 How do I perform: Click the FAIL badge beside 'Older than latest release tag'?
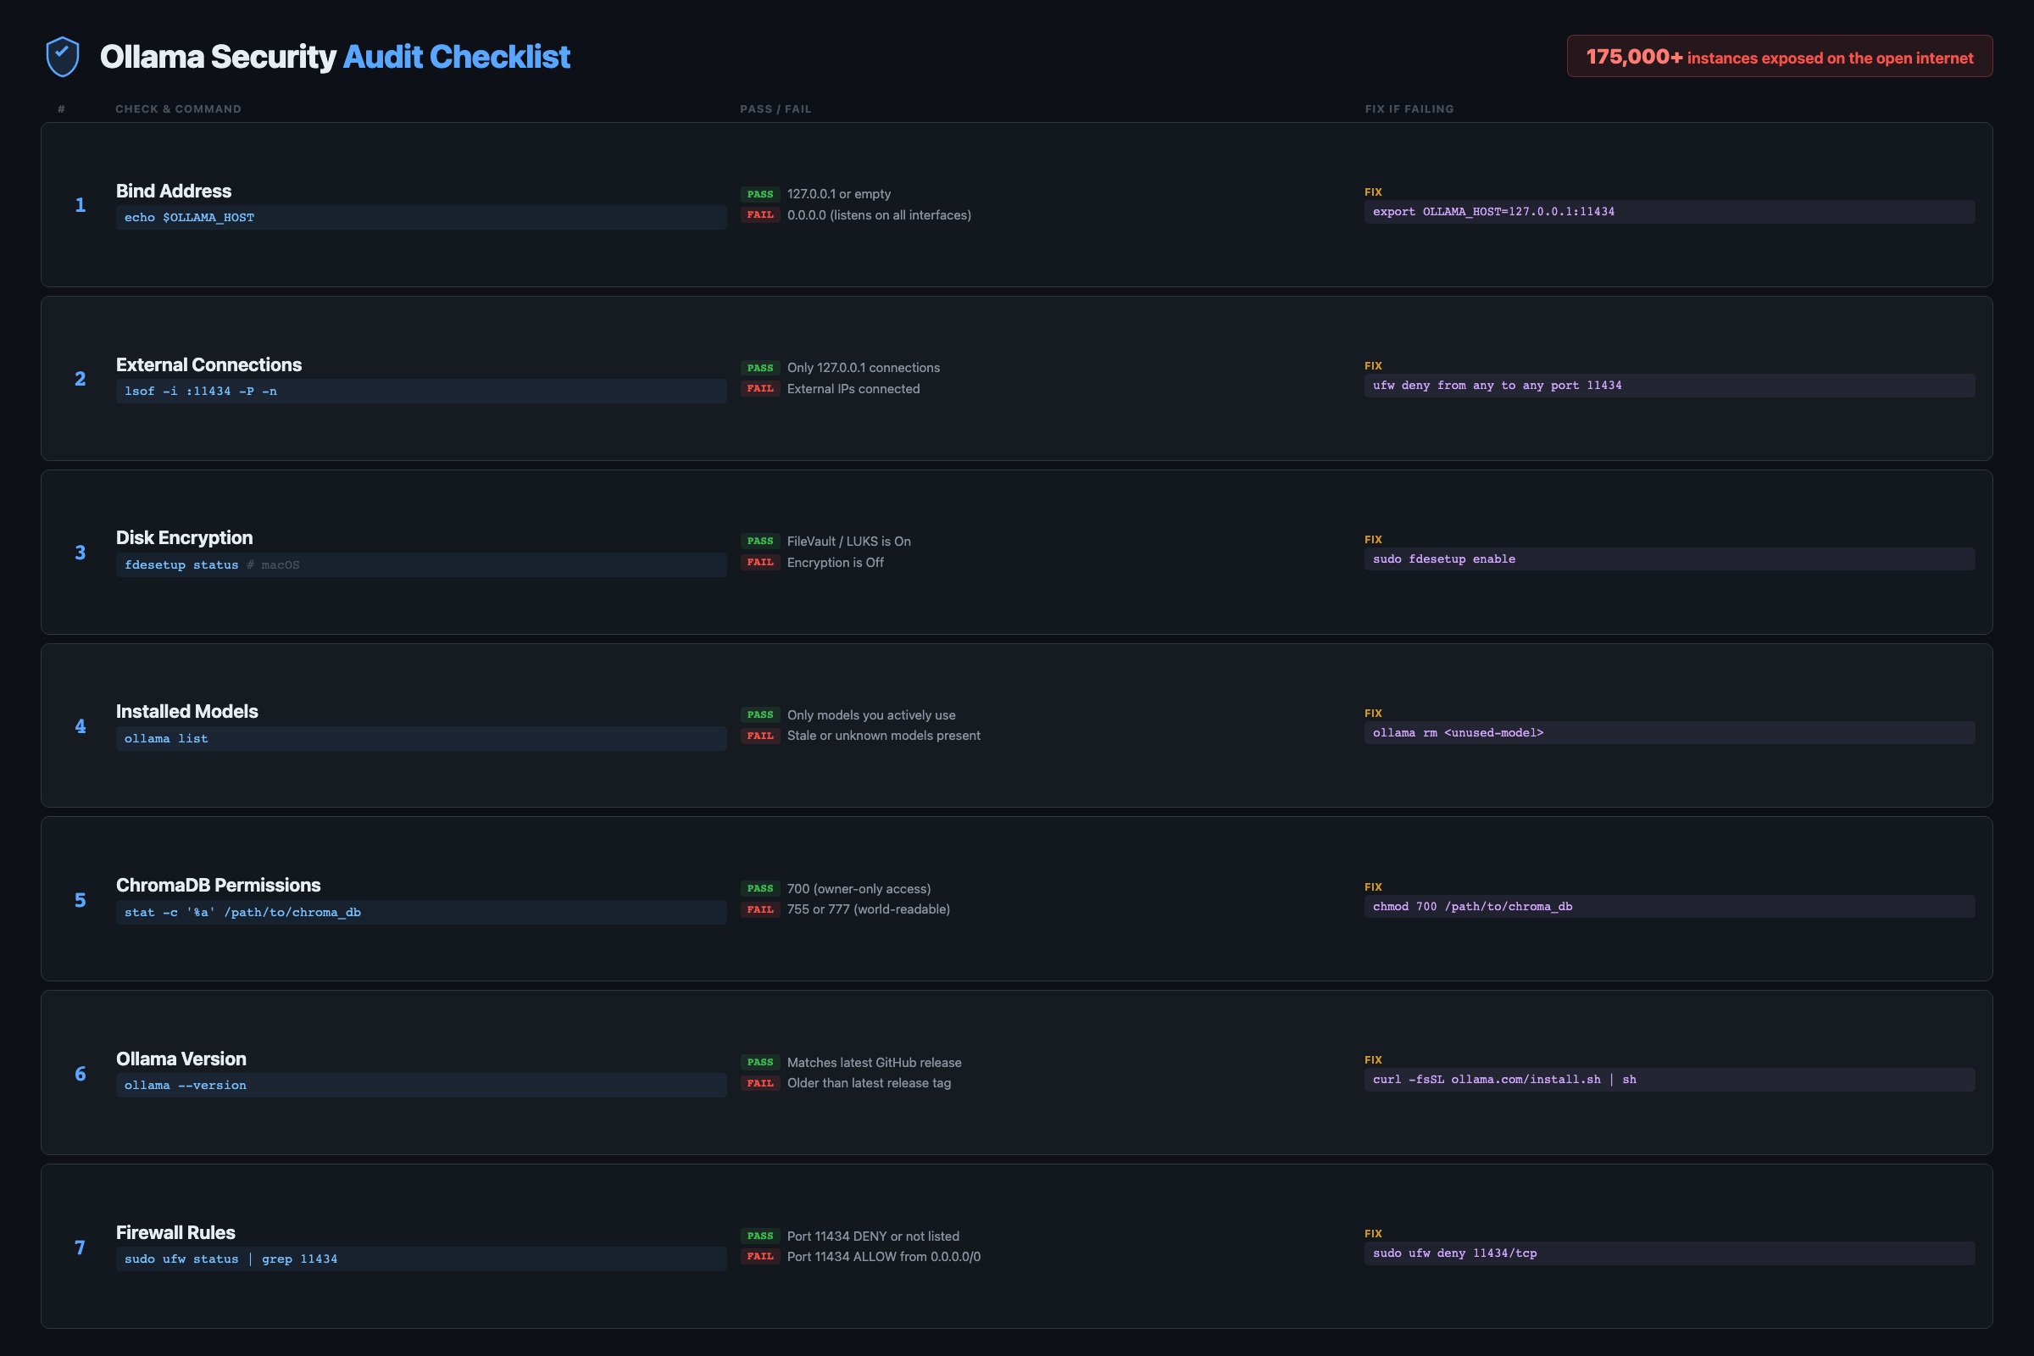(x=760, y=1084)
